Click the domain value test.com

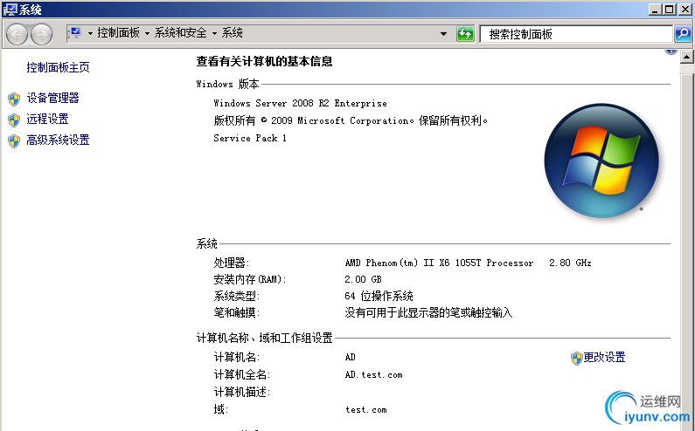(366, 410)
